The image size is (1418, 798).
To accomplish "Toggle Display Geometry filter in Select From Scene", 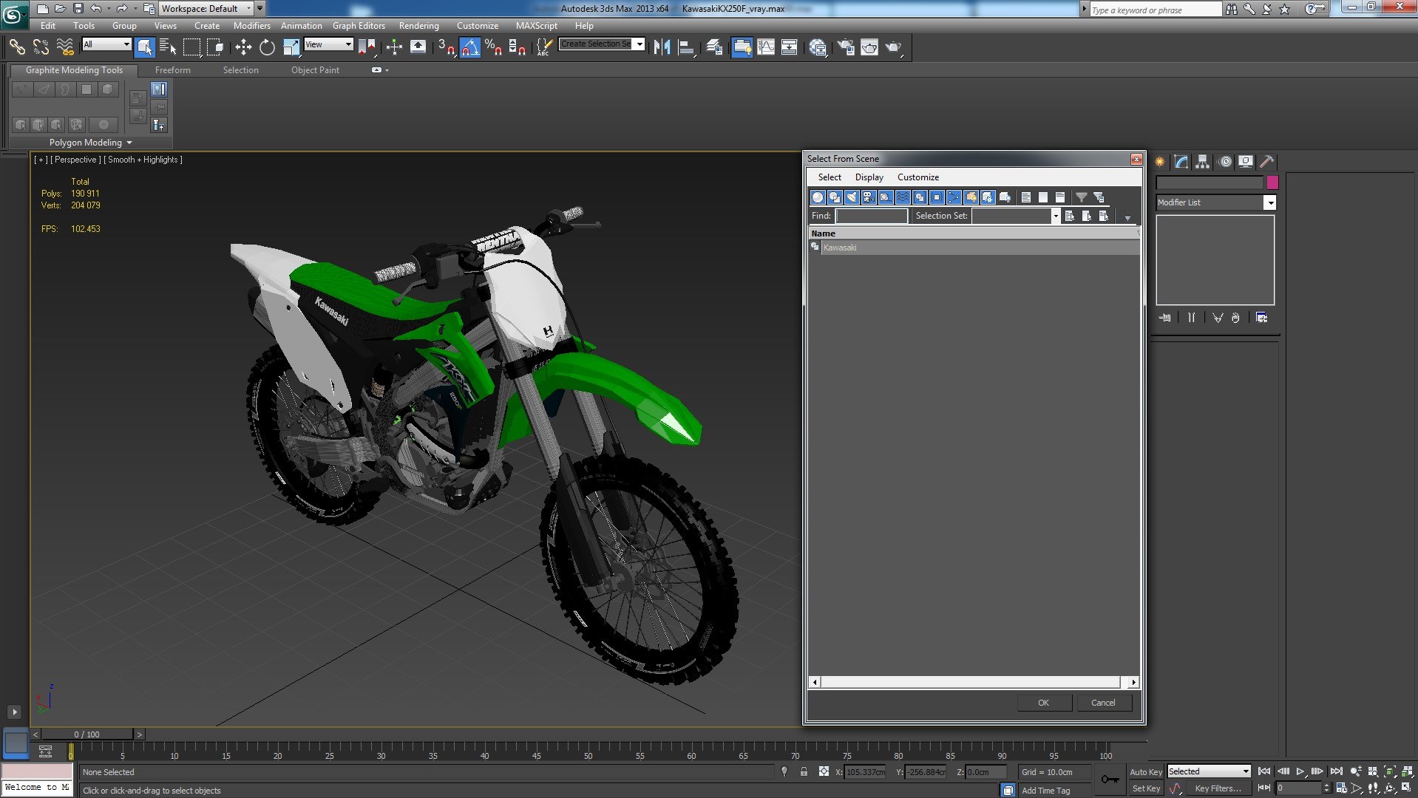I will (818, 197).
